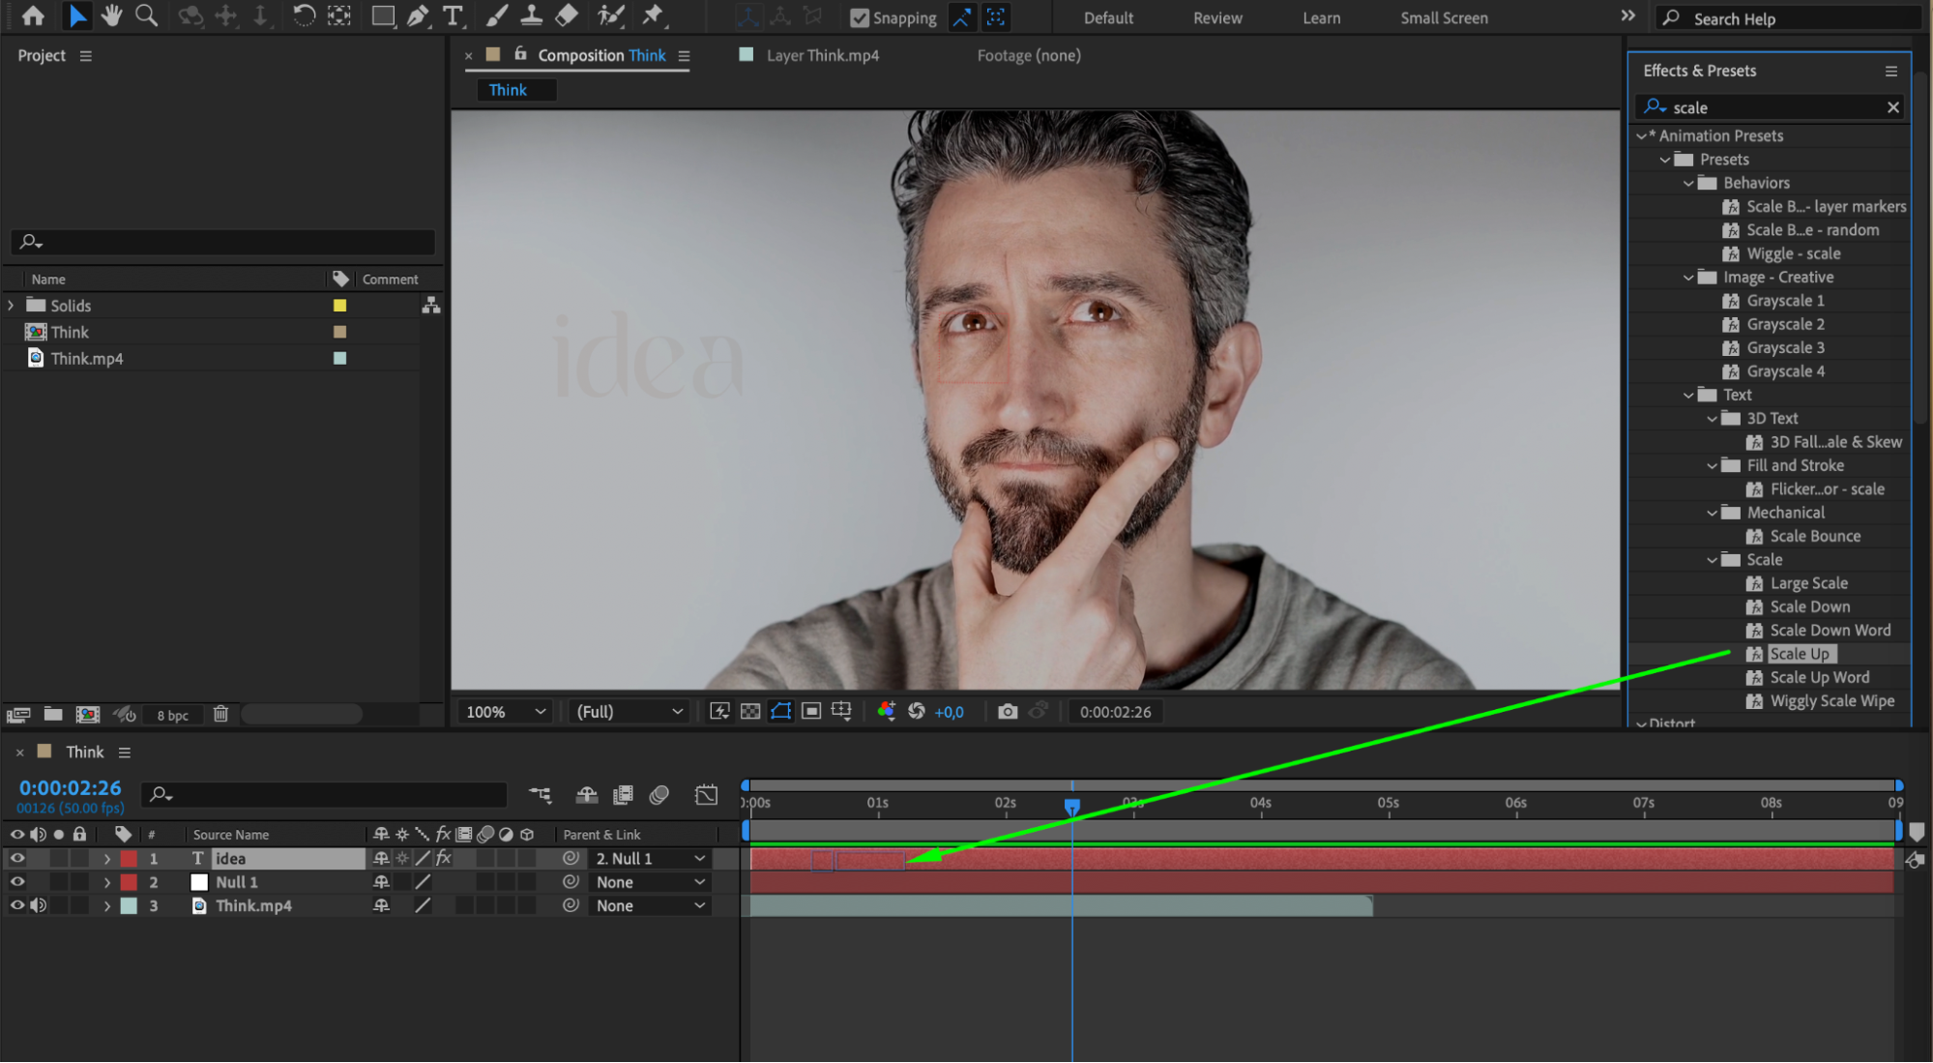Hide the Null 1 layer eye
The image size is (1933, 1063).
17,882
